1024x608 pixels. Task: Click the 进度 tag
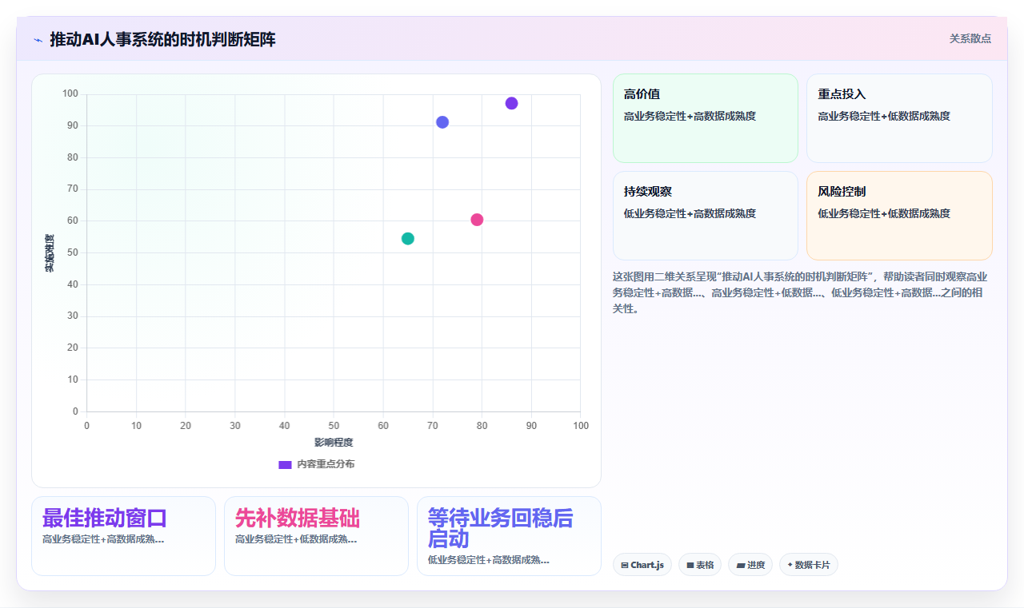point(750,565)
